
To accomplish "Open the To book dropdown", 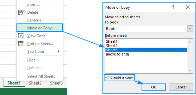I will tap(190, 29).
